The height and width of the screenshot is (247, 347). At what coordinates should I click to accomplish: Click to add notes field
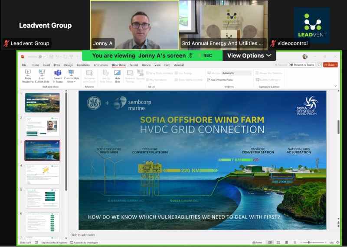point(82,235)
